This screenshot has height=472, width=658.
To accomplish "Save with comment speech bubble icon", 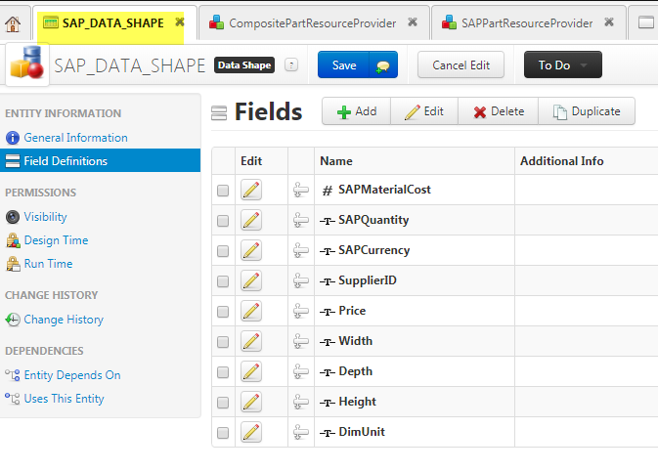I will point(383,65).
